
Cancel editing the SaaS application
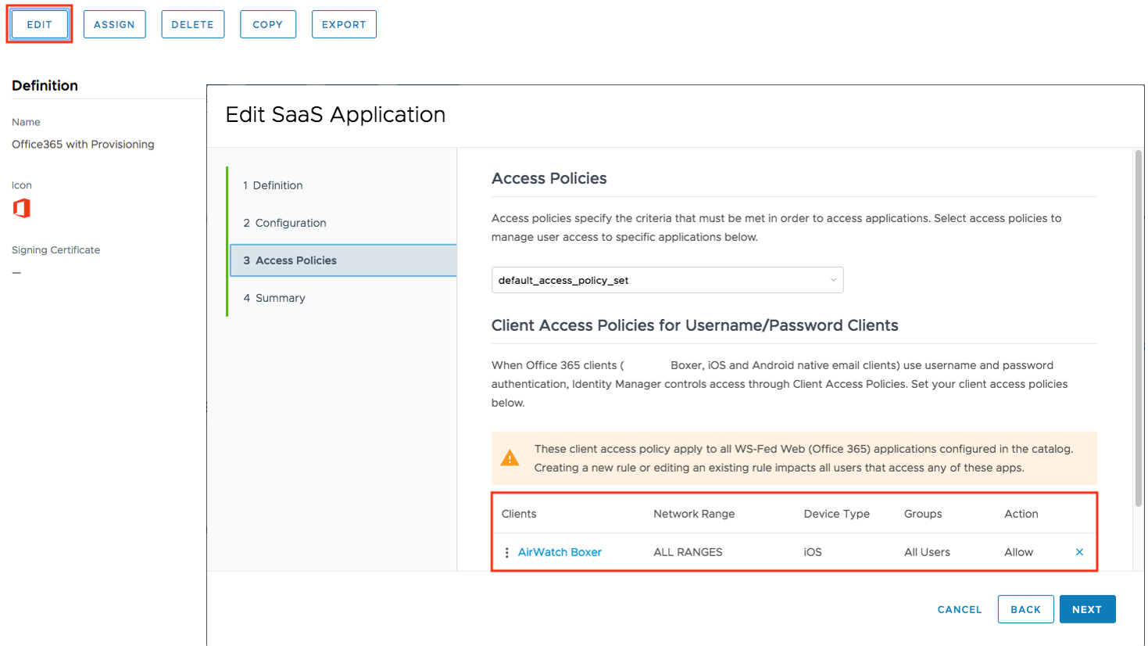click(959, 609)
